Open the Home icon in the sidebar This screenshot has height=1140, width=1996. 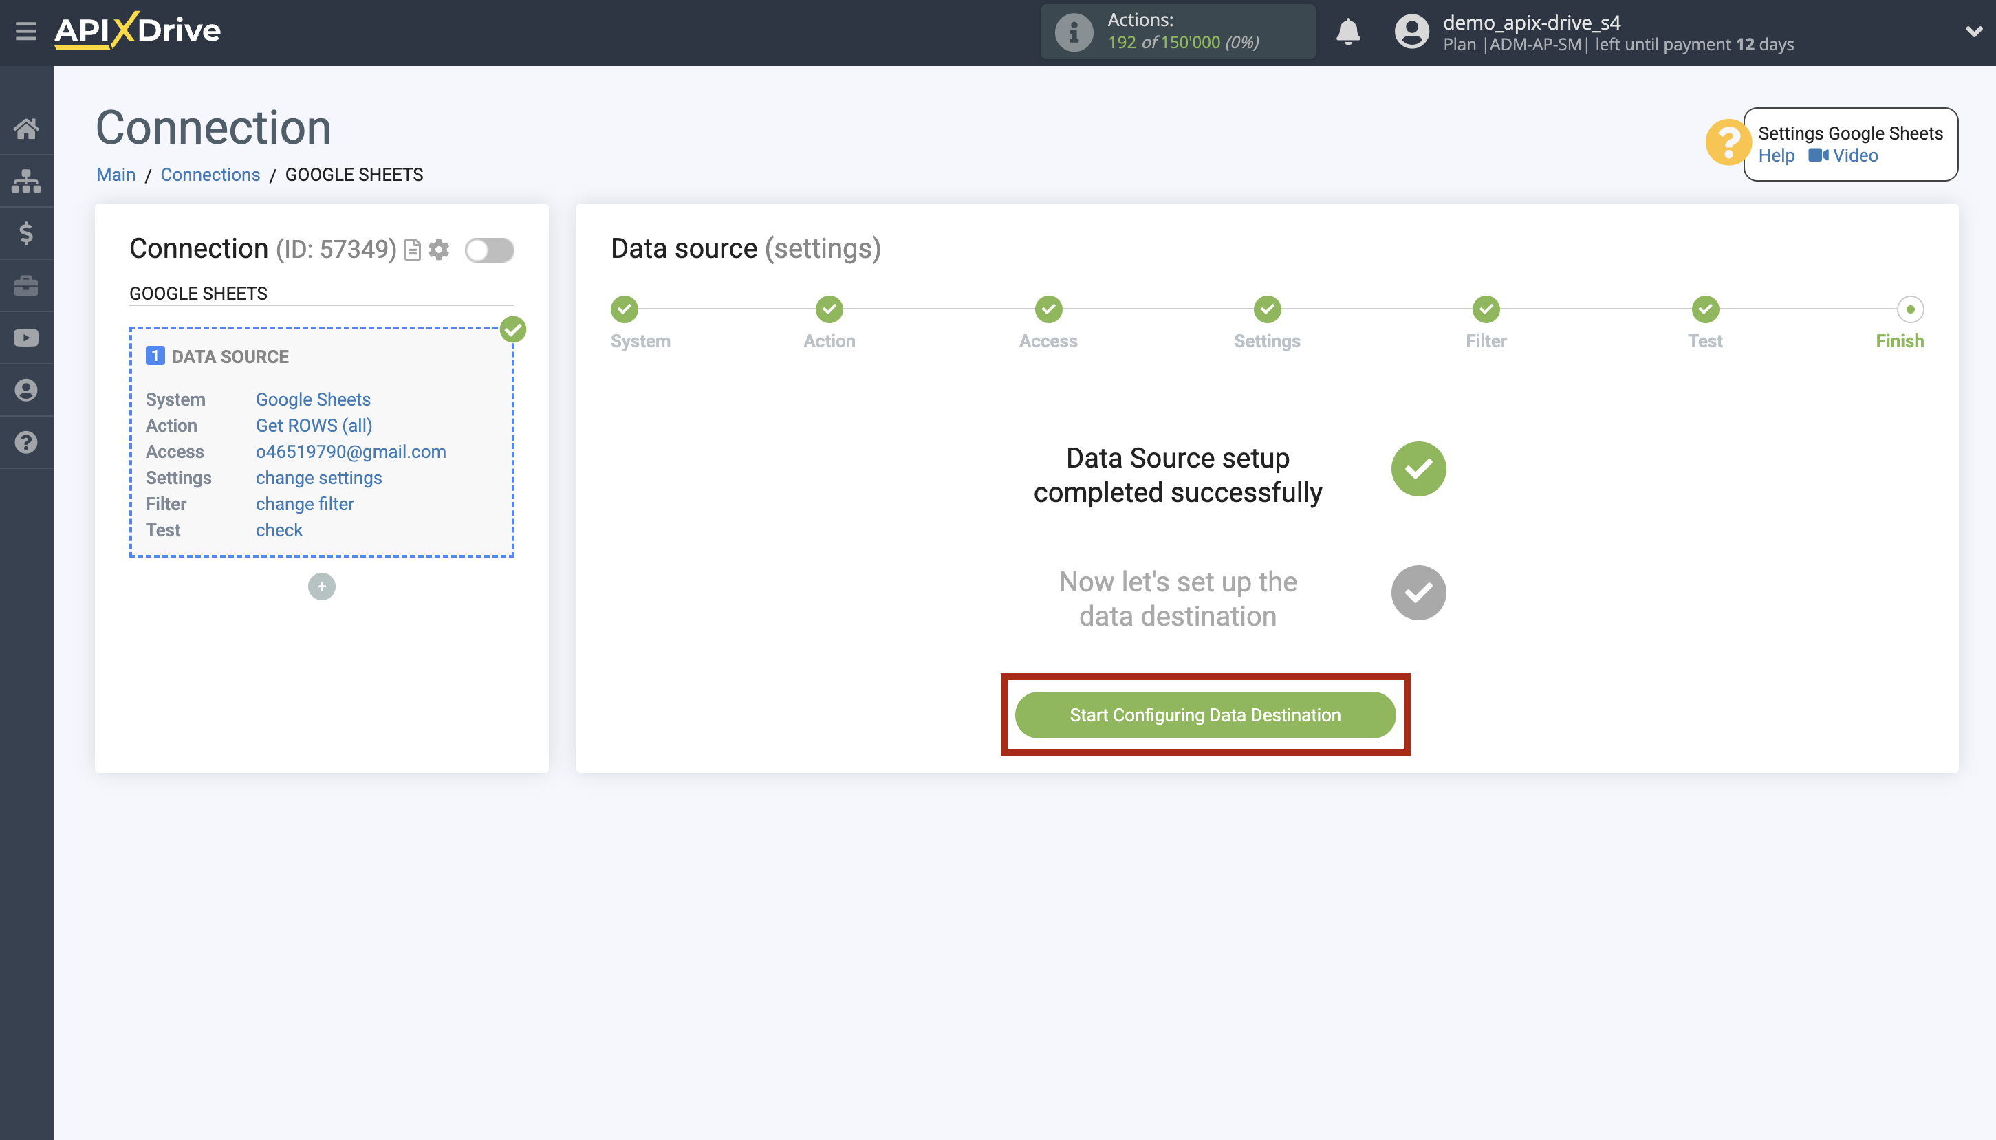26,128
